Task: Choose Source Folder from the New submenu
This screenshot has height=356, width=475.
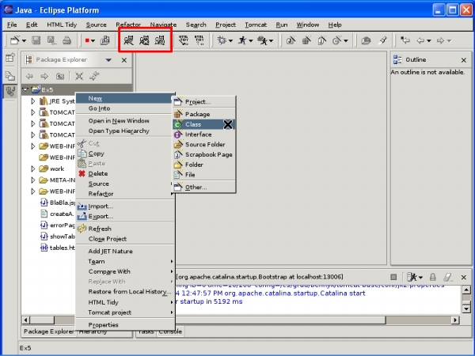Action: click(x=203, y=145)
